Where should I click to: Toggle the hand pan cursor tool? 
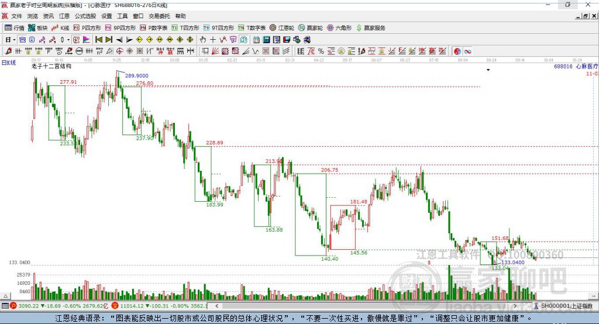(203, 40)
